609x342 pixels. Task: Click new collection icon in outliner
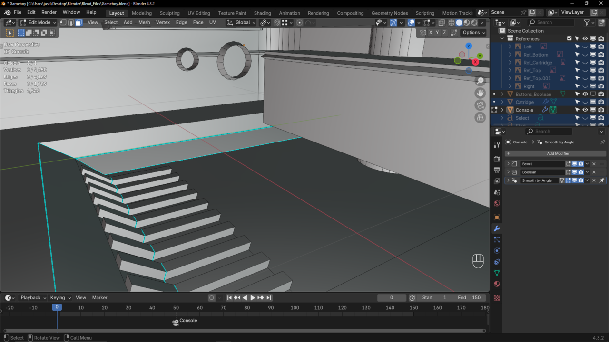(601, 22)
